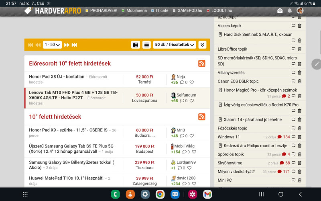Flag the Főzőcskés topic
The image size is (321, 201).
pyautogui.click(x=293, y=128)
